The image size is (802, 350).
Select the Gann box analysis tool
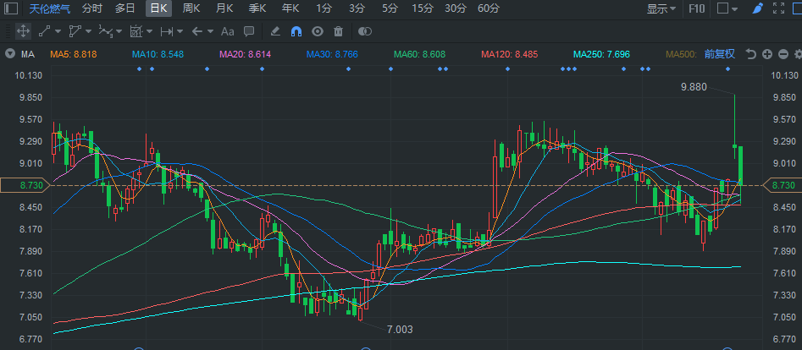click(136, 31)
